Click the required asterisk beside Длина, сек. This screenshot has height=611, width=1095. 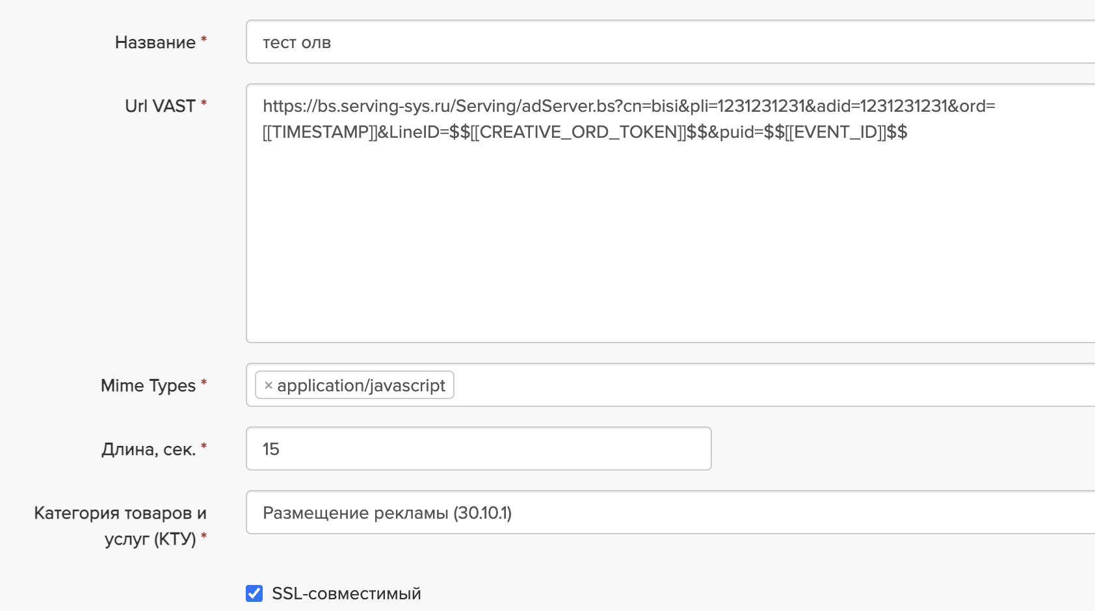(x=204, y=447)
